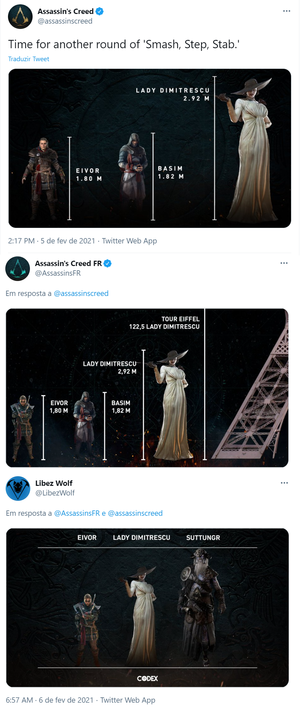306x707 pixels.
Task: Open Assassin's Creed FR profile avatar
Action: 18,269
